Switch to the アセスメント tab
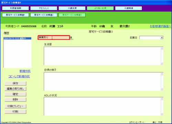Image resolution: width=172 pixels, height=124 pixels. coord(44,8)
